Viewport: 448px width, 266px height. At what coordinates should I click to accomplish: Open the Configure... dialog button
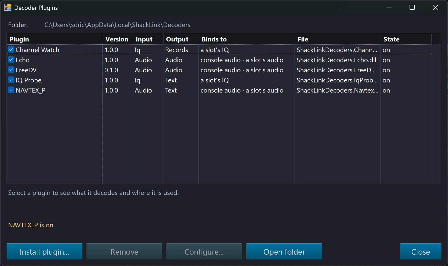[204, 252]
